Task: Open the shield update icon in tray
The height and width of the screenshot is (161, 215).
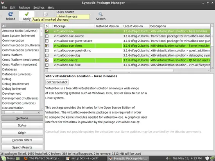Action: [x=207, y=158]
